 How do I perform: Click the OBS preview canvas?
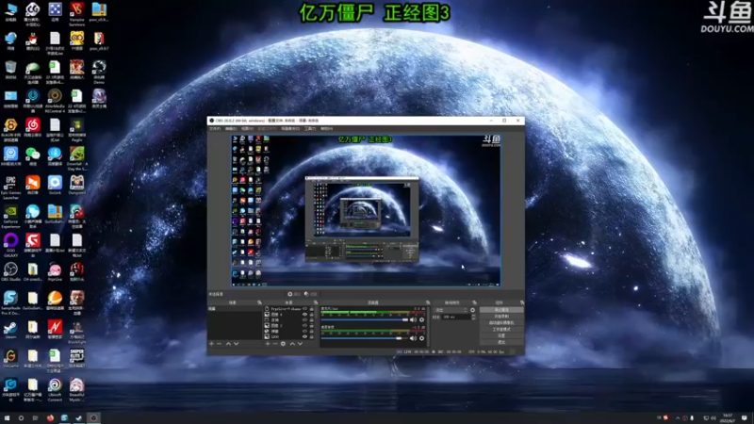366,210
